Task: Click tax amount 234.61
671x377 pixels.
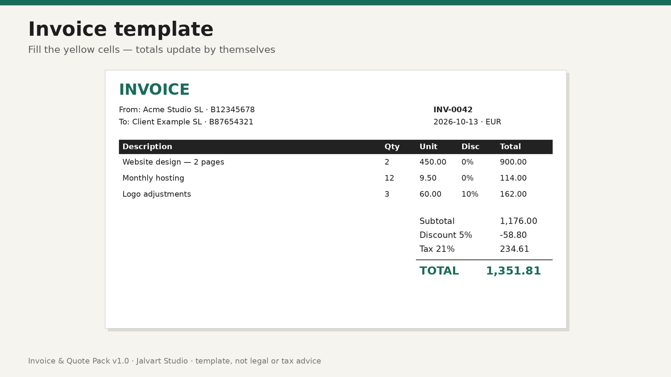Action: [x=514, y=249]
